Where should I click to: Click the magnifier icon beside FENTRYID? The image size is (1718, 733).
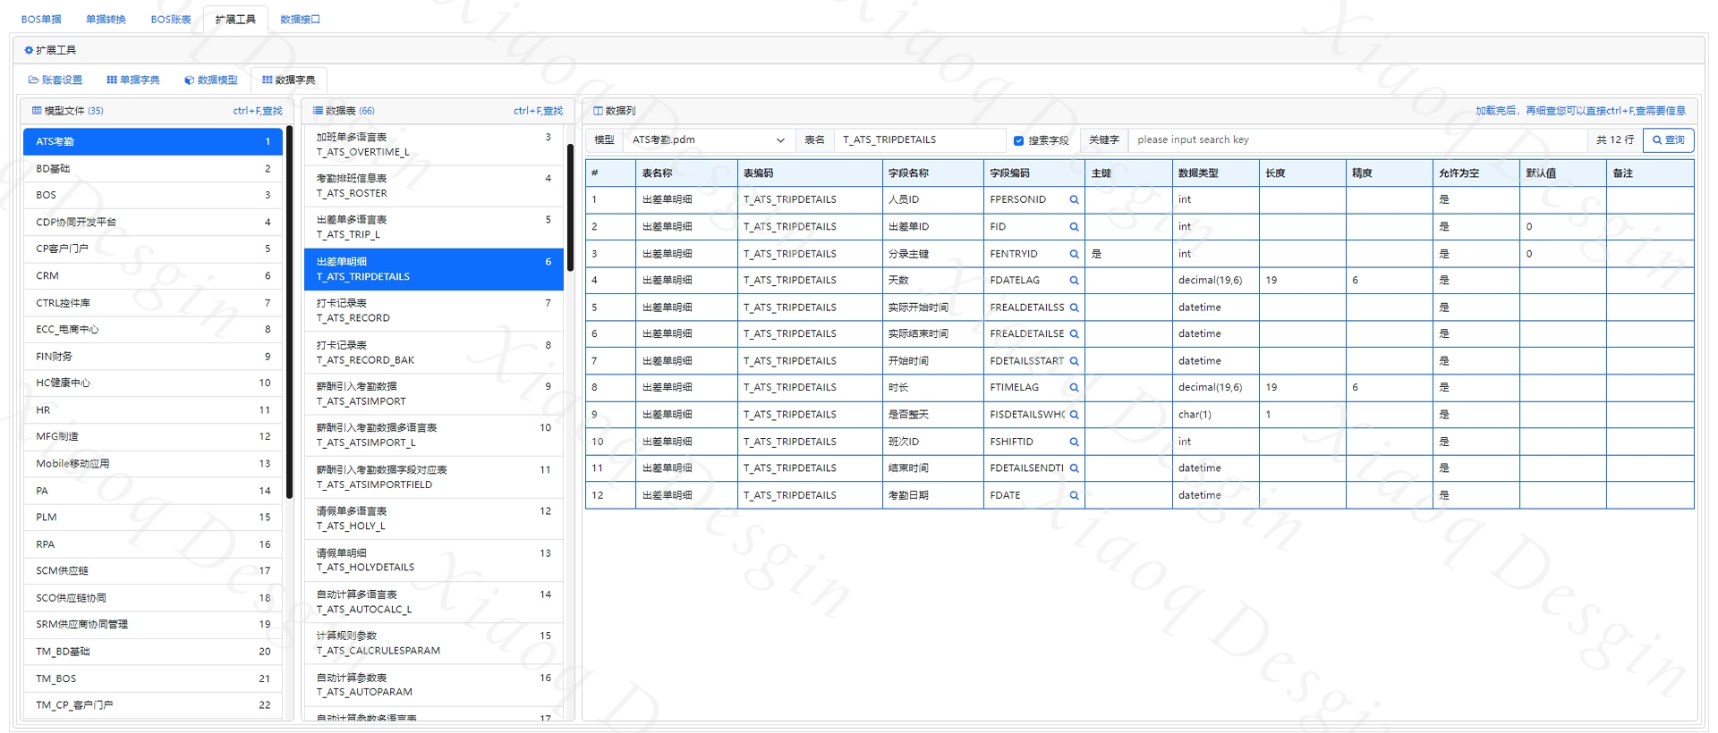tap(1074, 254)
